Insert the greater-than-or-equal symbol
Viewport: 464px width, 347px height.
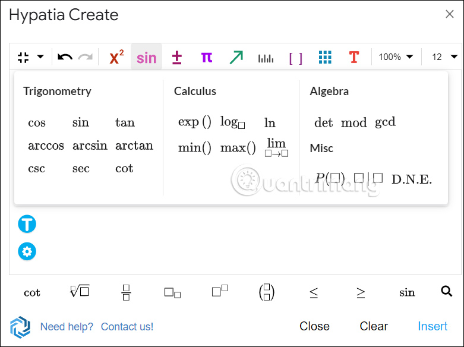[361, 293]
